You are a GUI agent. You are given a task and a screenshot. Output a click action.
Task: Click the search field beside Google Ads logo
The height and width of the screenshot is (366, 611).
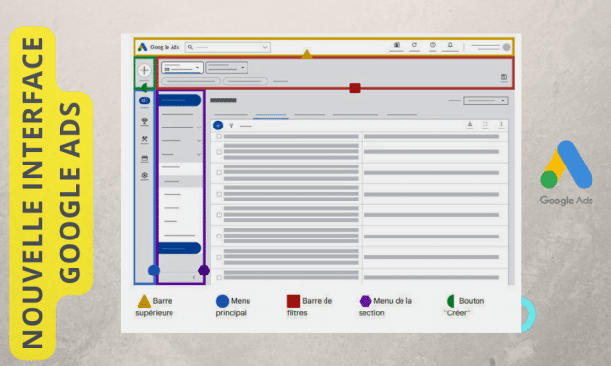(x=228, y=47)
